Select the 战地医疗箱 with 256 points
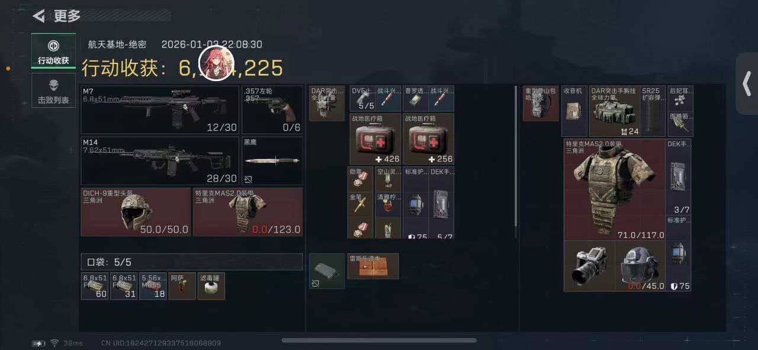Image resolution: width=758 pixels, height=350 pixels. point(428,139)
